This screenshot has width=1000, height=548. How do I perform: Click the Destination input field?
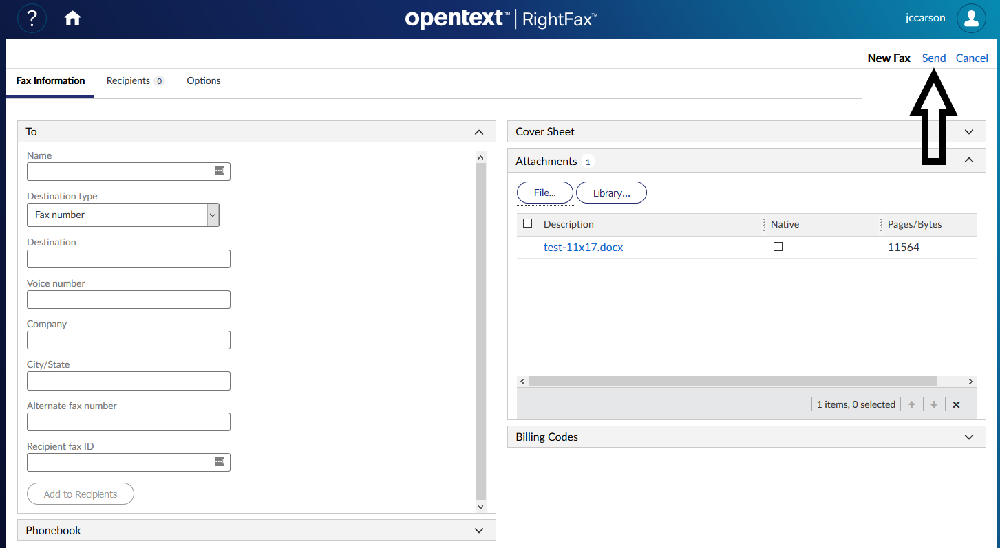(x=129, y=259)
